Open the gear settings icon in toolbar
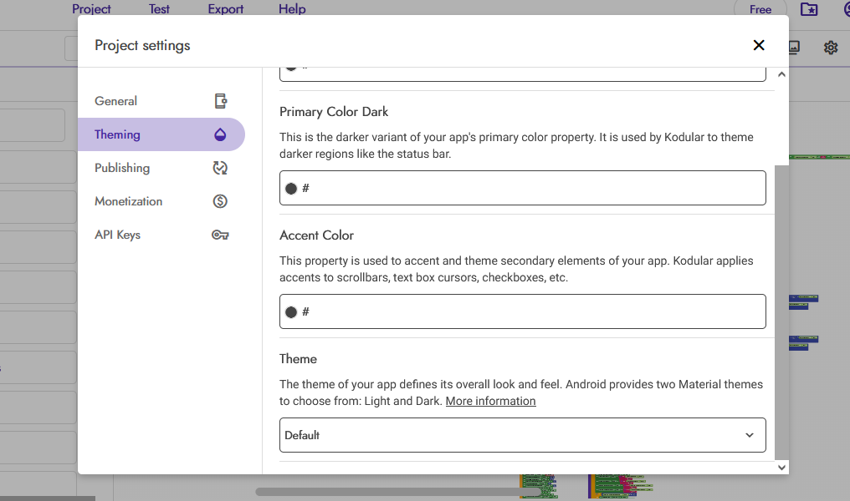The height and width of the screenshot is (501, 850). [830, 48]
